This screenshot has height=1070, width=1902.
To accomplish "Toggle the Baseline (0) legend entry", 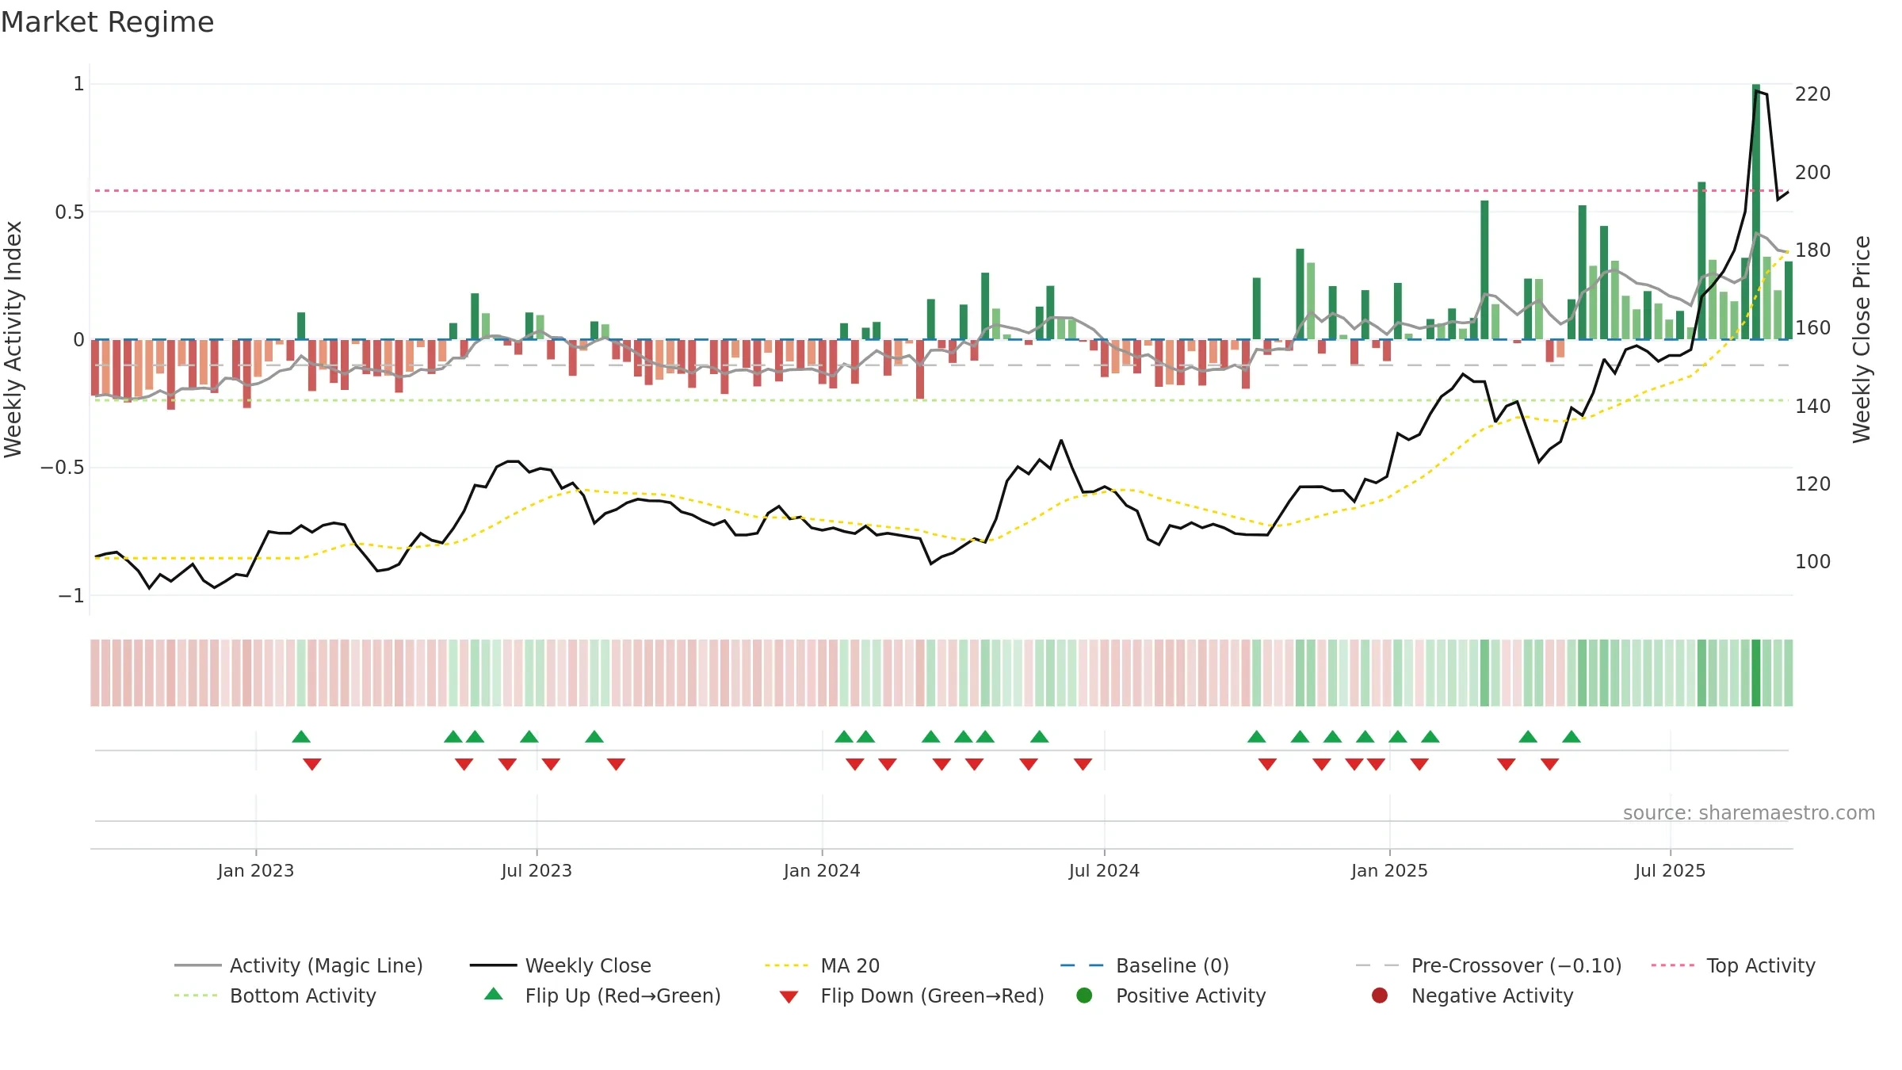I will (x=1144, y=965).
